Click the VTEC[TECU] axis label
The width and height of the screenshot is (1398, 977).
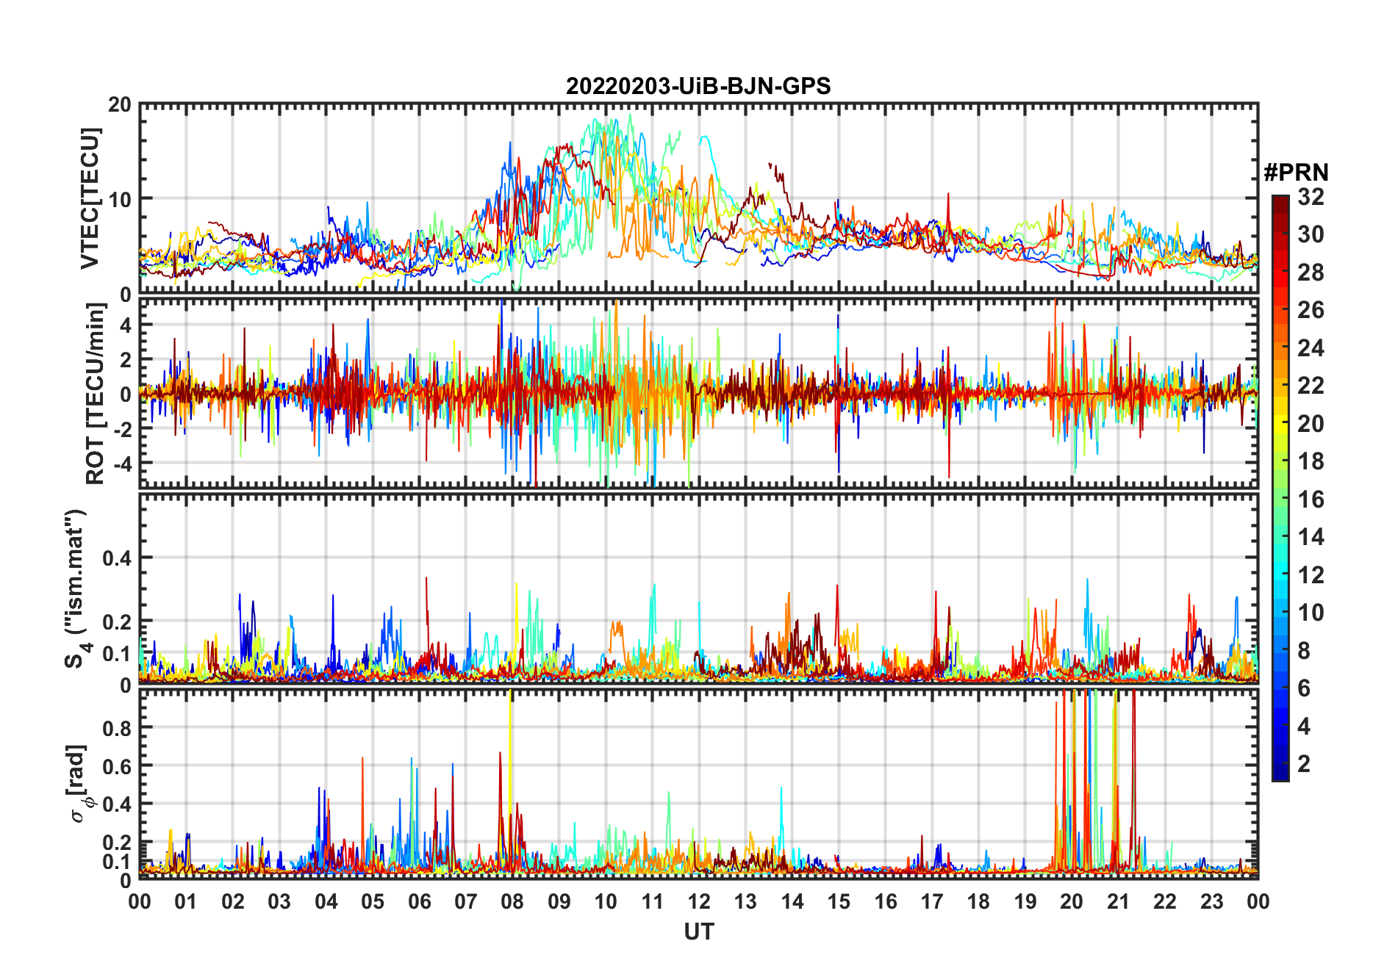pos(90,199)
